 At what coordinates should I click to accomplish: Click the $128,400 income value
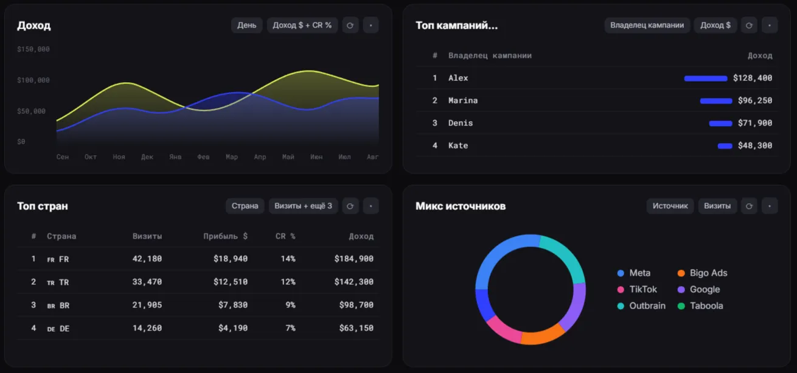point(753,78)
